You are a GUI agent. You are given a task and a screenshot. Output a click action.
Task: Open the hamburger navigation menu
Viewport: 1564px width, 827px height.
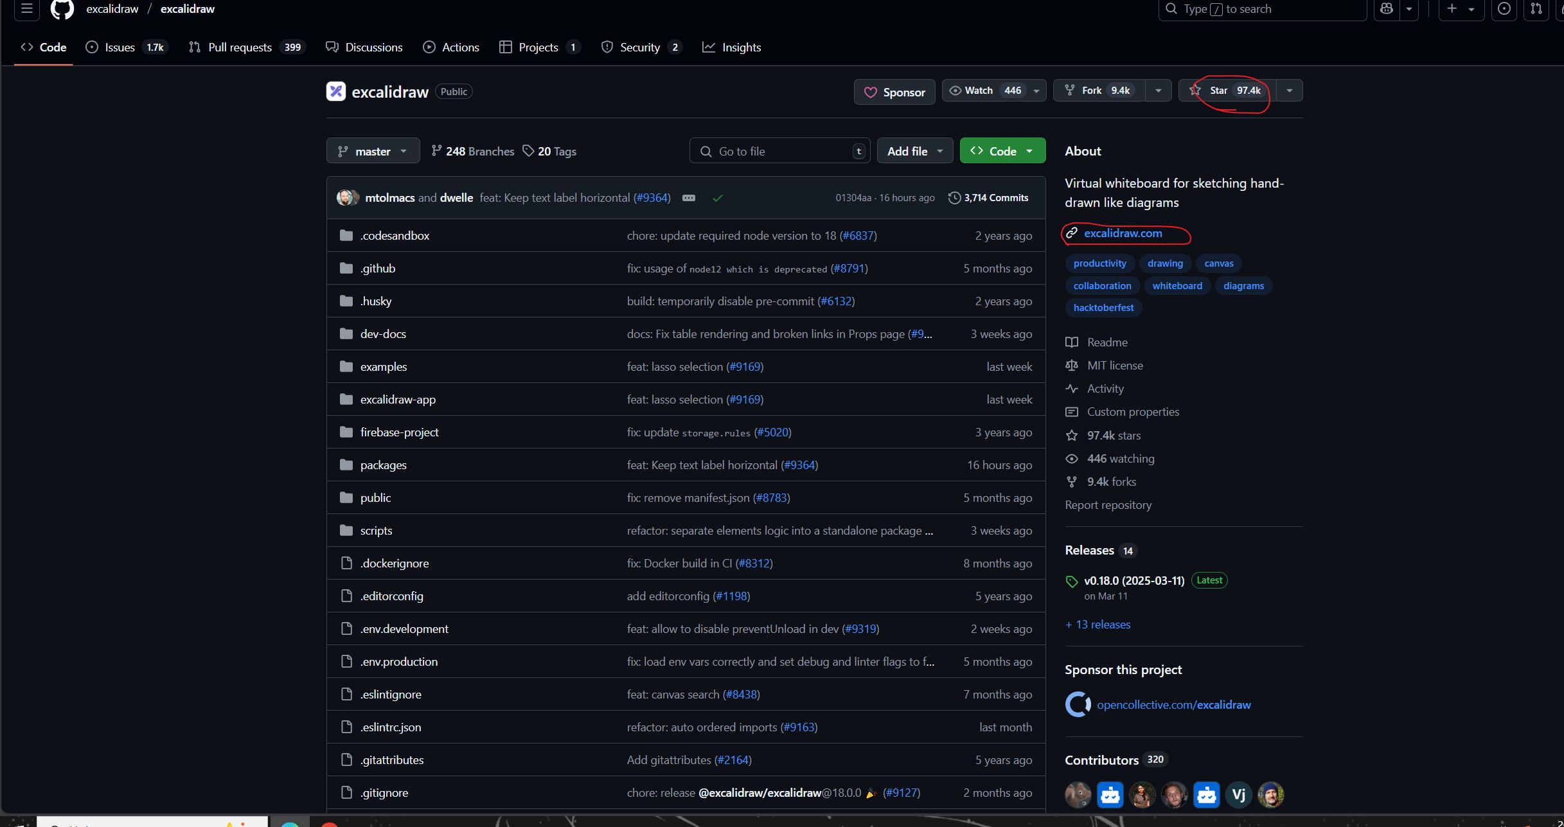pyautogui.click(x=26, y=9)
